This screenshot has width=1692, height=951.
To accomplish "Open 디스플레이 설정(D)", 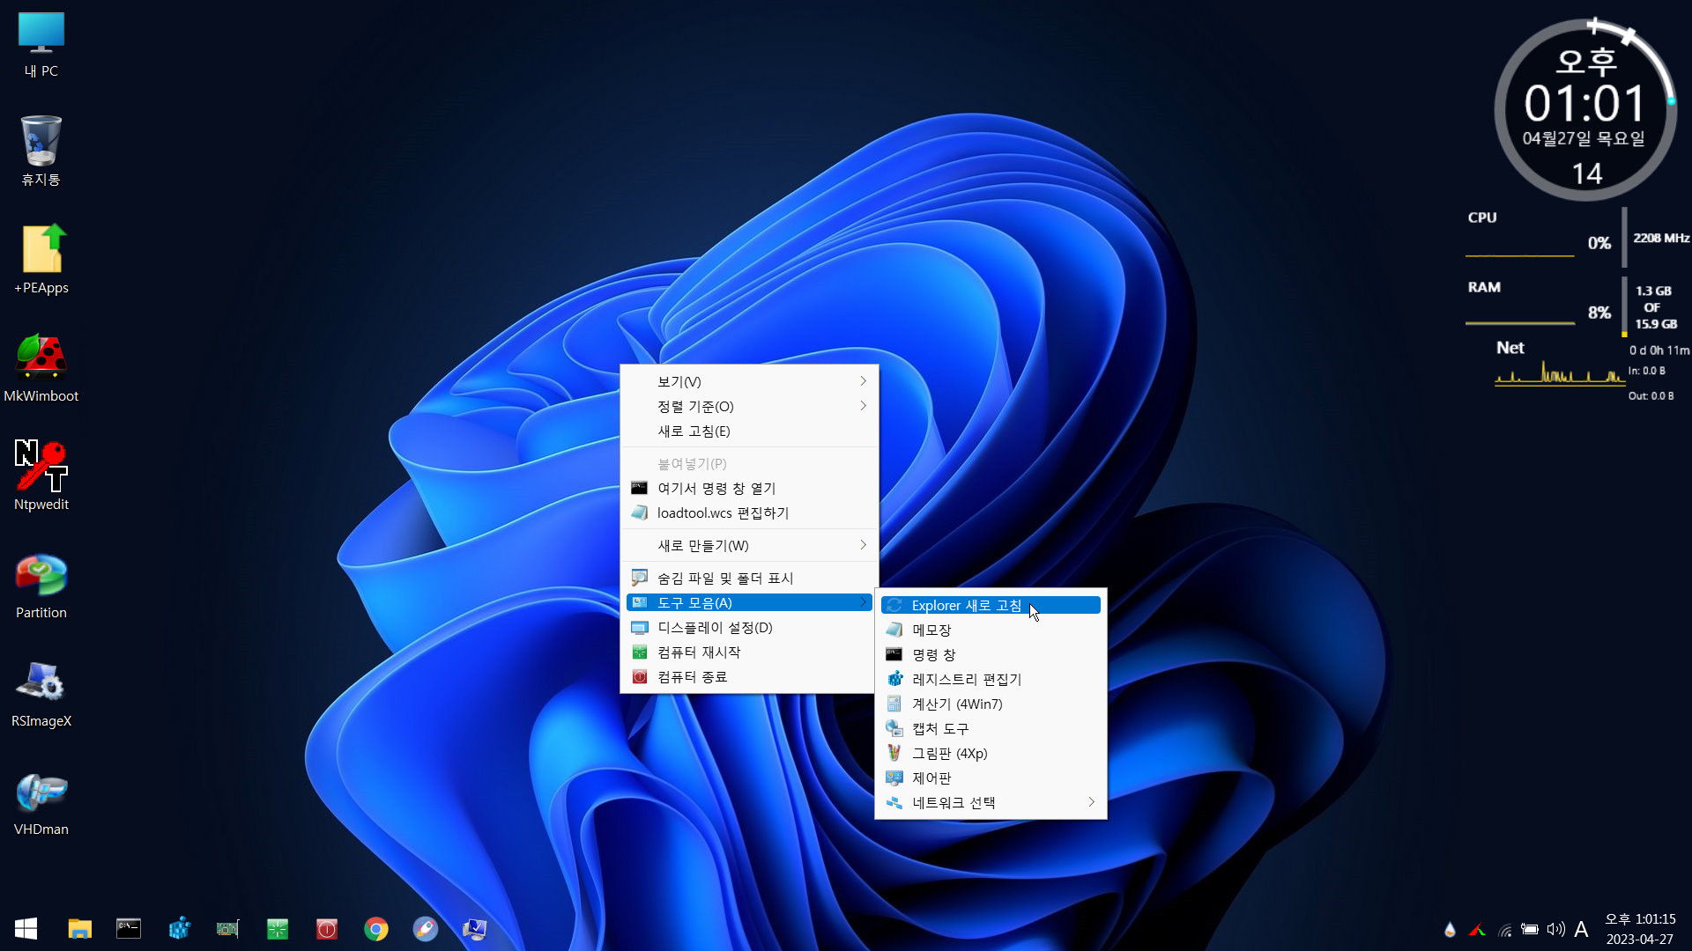I will 749,627.
